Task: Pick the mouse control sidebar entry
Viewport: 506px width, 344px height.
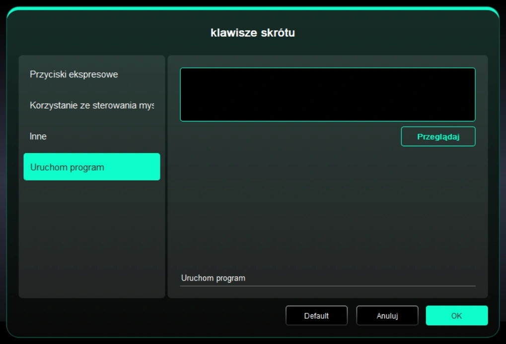Action: tap(92, 106)
